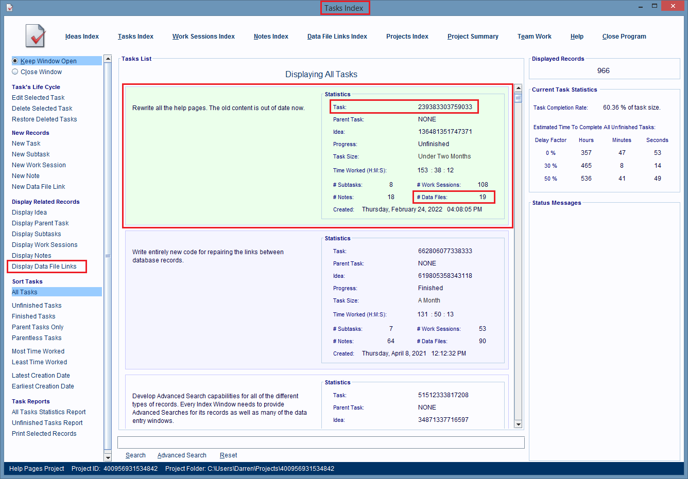This screenshot has height=479, width=688.
Task: Create a New Data File Link
Action: (x=39, y=187)
